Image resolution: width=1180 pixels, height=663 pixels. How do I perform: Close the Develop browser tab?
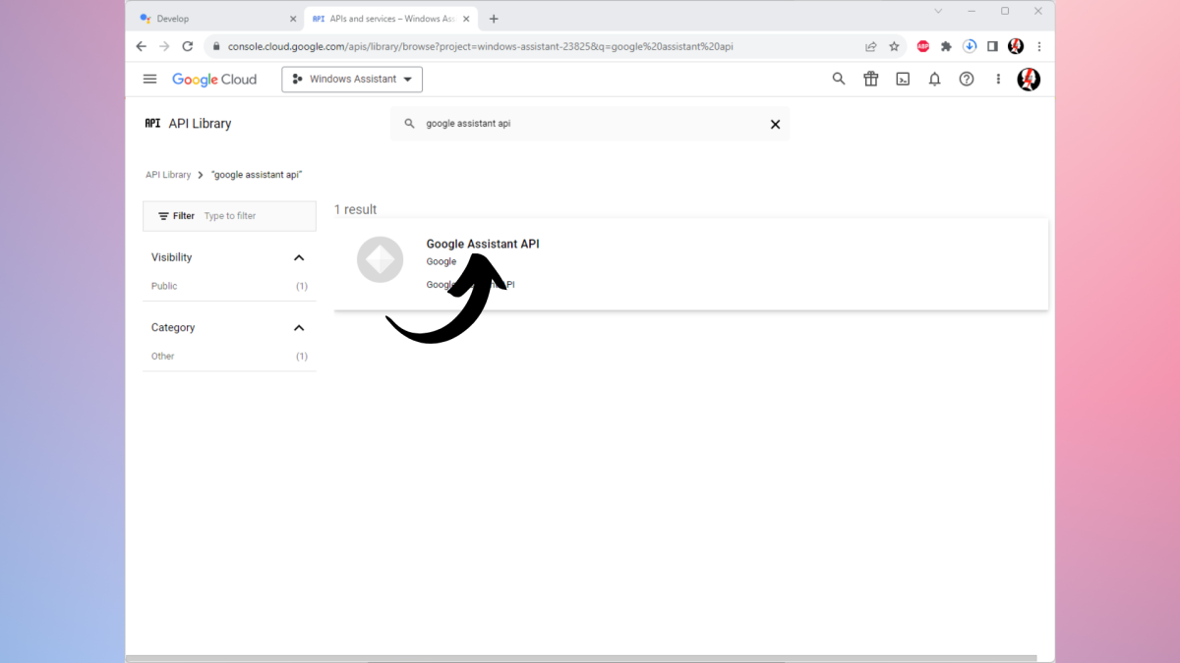[292, 19]
